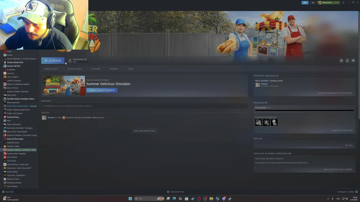Click Raft game icon in library
360x202 pixels.
5,121
